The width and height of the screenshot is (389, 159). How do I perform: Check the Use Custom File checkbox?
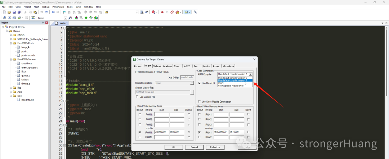138,97
